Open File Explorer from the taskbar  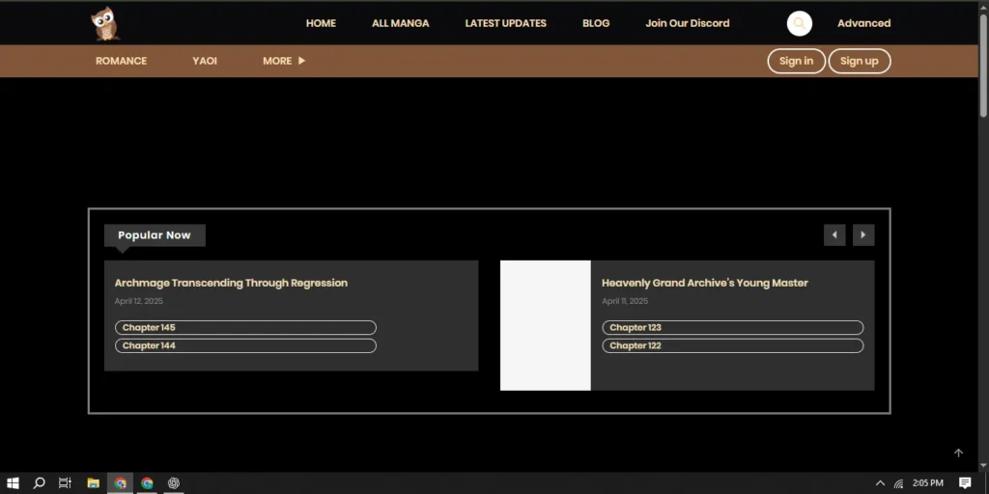pos(94,483)
